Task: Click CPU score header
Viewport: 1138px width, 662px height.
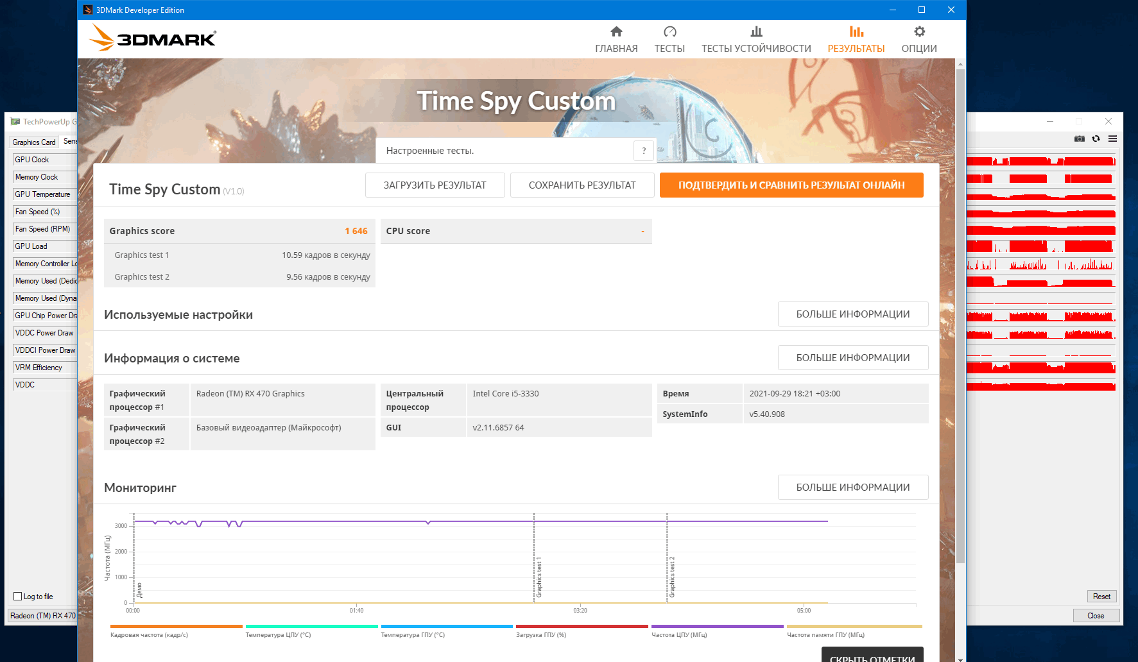Action: [x=516, y=231]
